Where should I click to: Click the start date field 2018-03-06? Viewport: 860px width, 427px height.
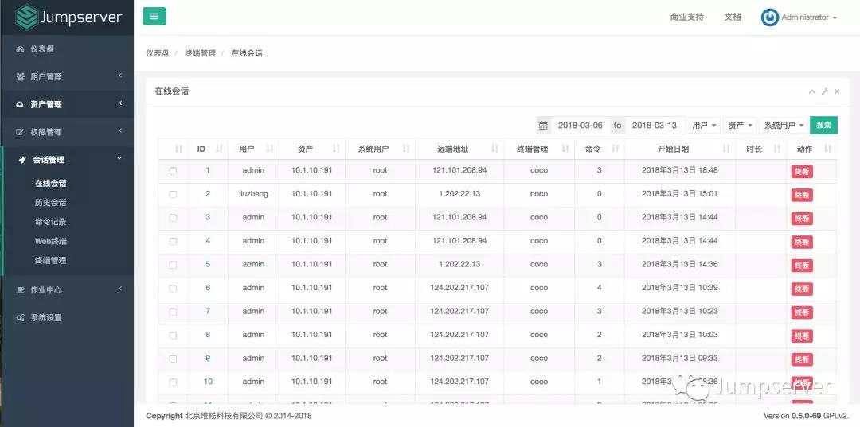point(580,126)
